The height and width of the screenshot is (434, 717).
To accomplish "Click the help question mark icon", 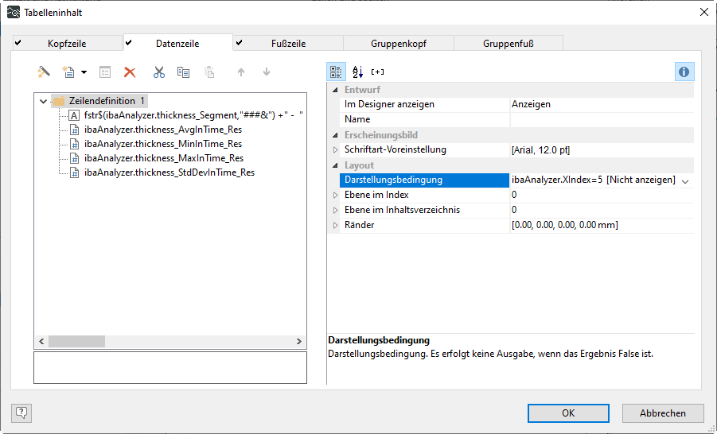I will [21, 413].
